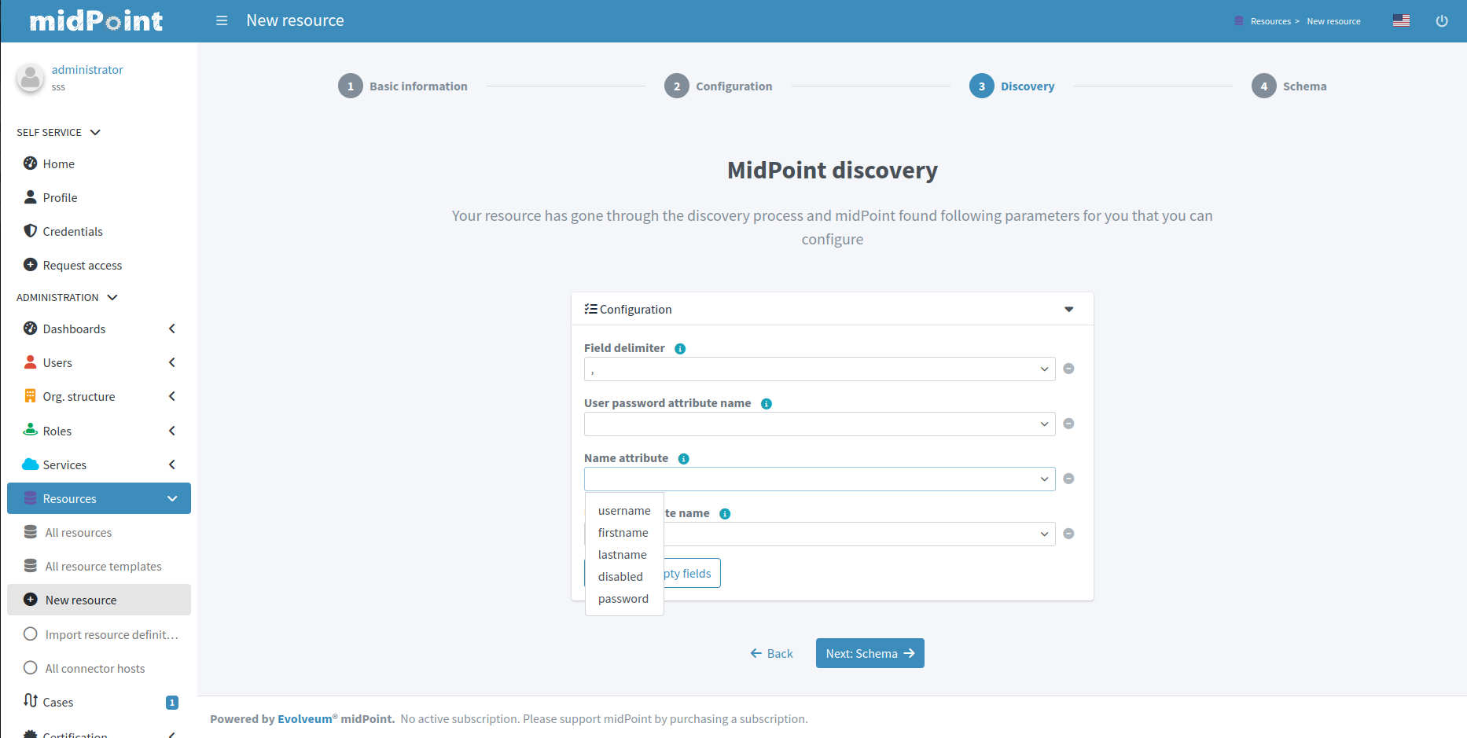Image resolution: width=1467 pixels, height=738 pixels.
Task: Click the power logout icon
Action: [1441, 21]
